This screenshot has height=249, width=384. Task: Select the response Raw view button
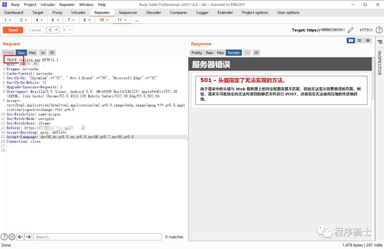[x=210, y=53]
